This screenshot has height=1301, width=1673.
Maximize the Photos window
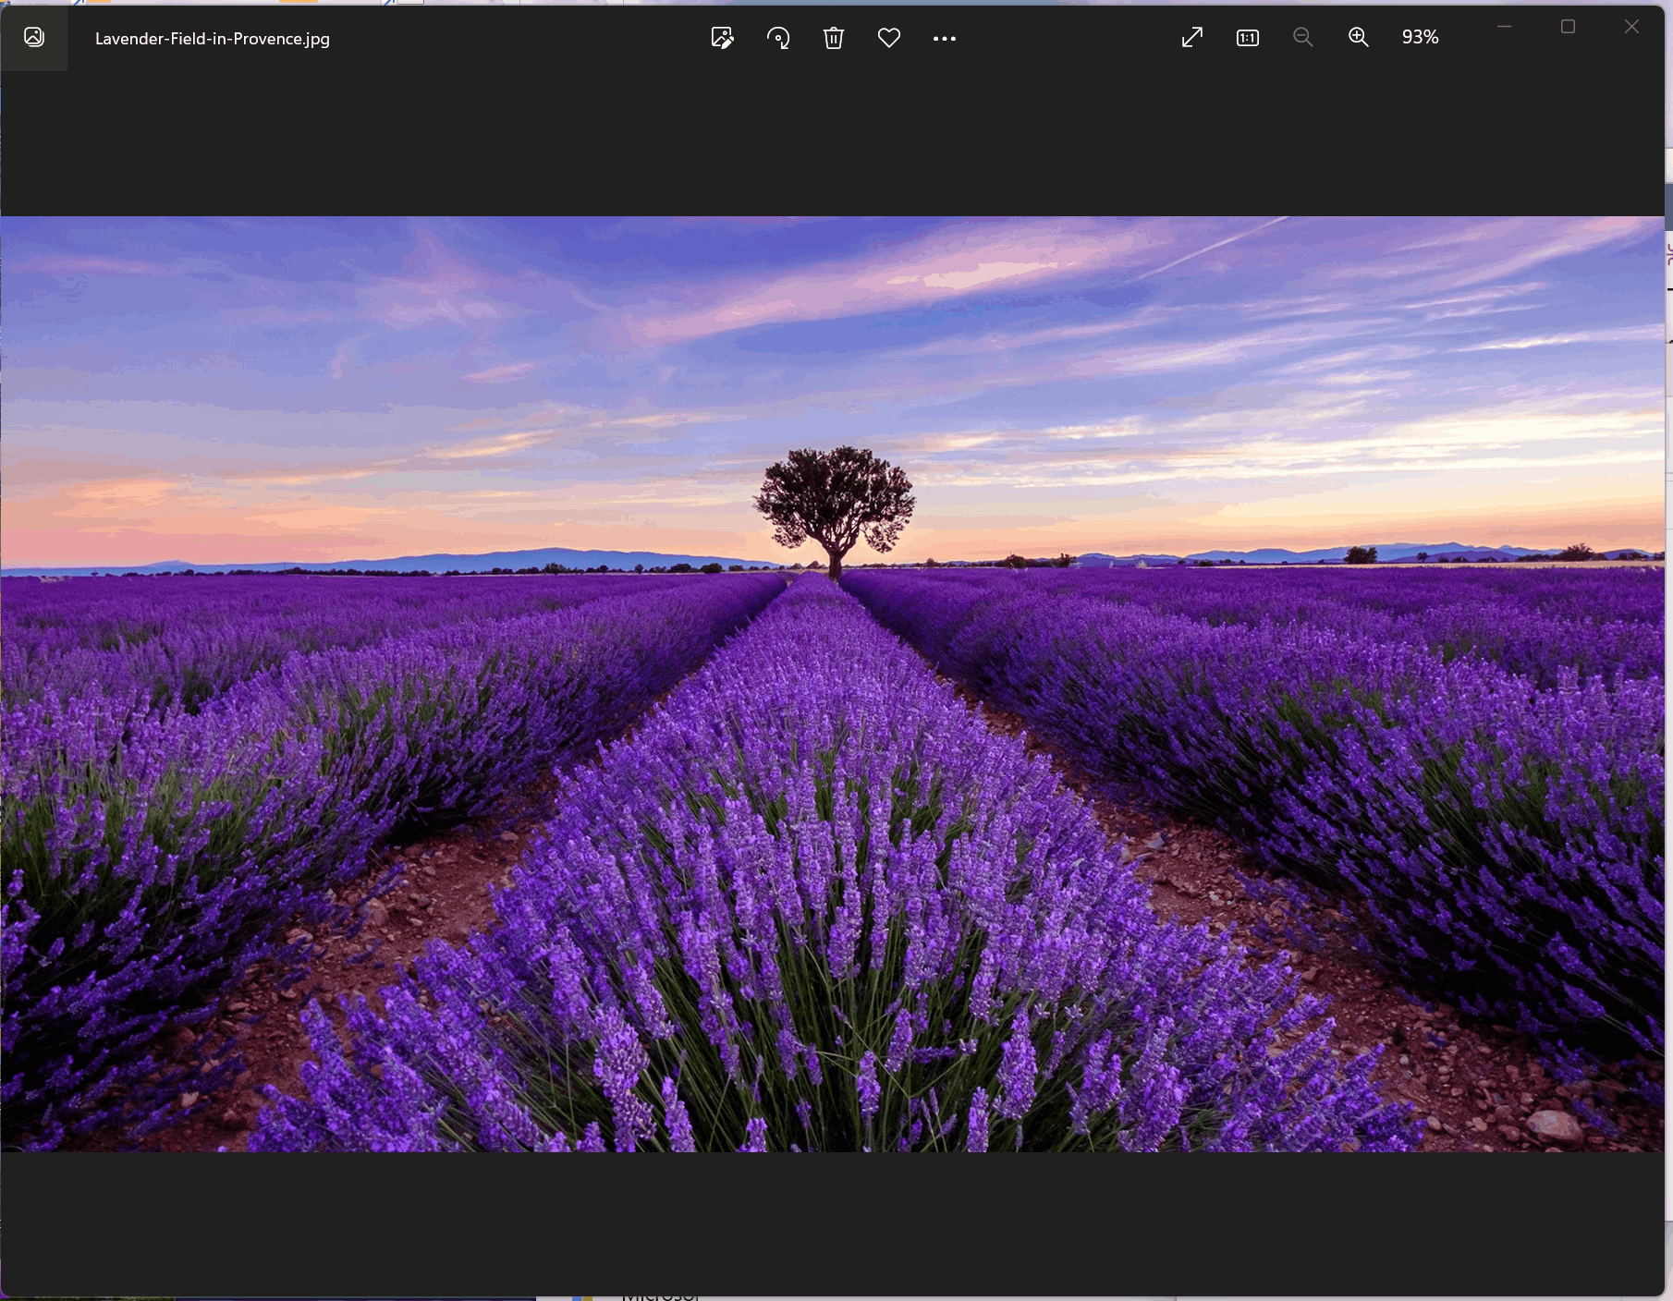(1568, 26)
